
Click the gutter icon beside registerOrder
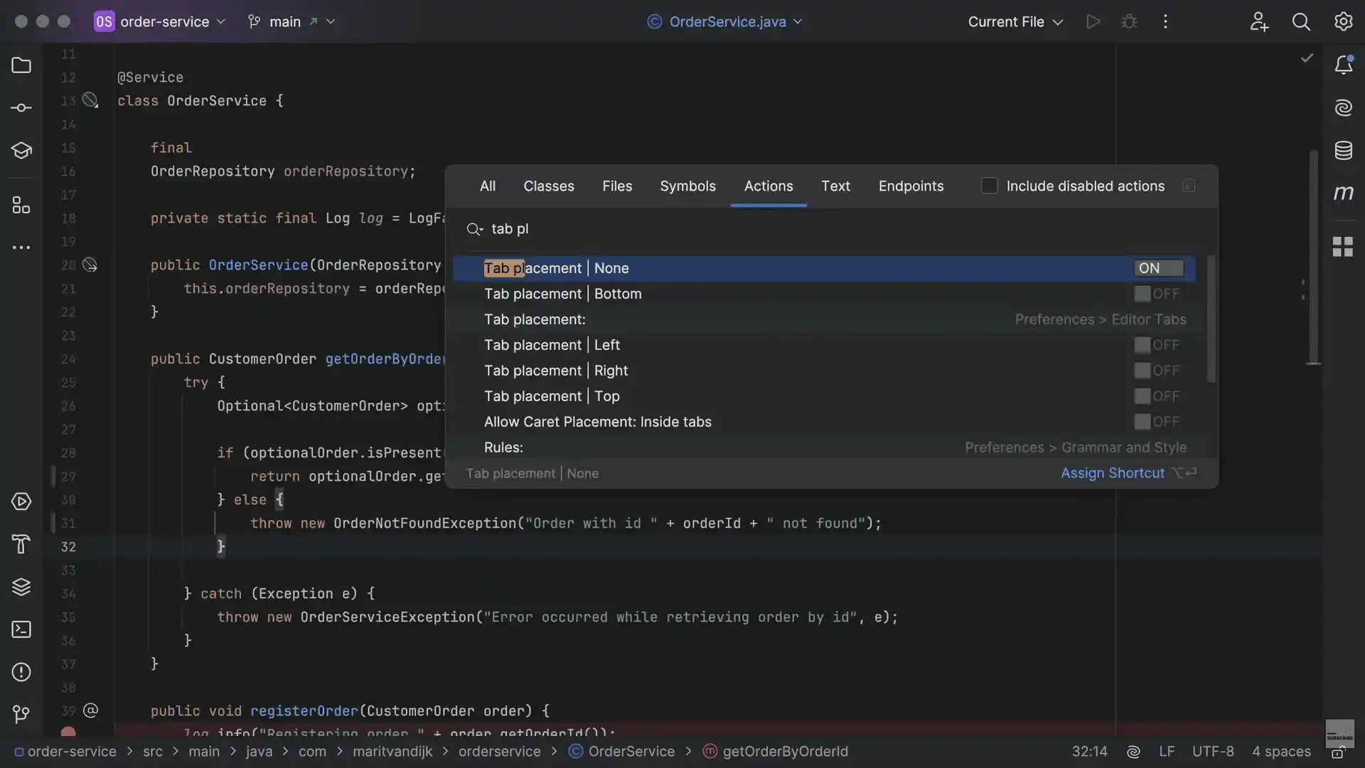click(90, 710)
